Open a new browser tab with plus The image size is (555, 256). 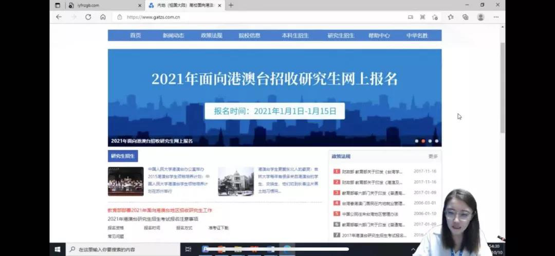[231, 5]
